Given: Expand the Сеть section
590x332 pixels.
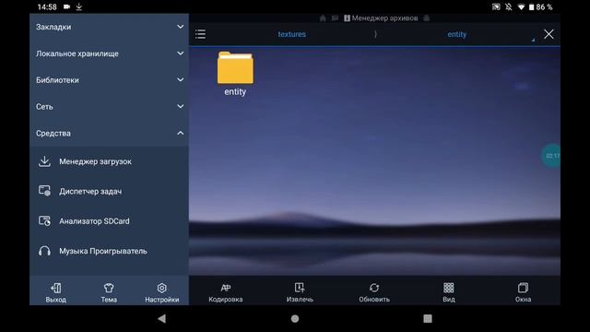Looking at the screenshot, I should point(109,107).
